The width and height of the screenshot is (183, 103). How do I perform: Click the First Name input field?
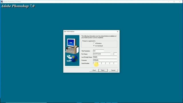[102, 54]
